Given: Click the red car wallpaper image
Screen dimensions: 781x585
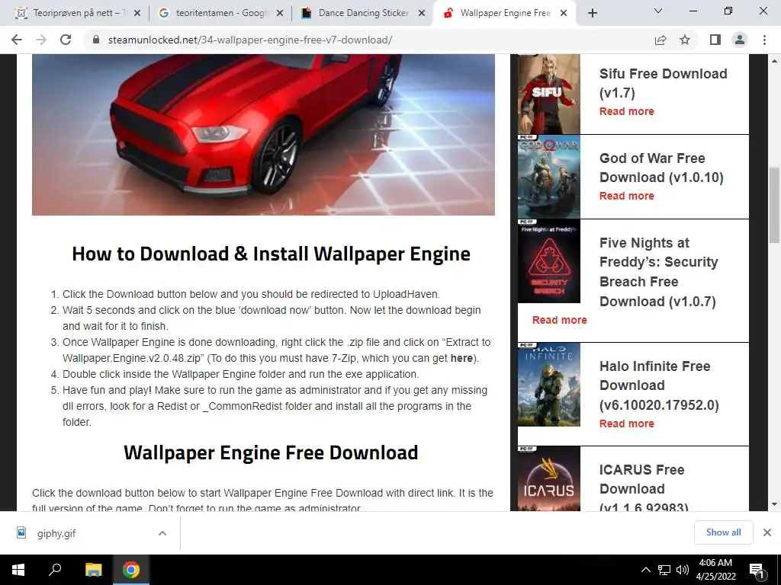Looking at the screenshot, I should coord(263,135).
